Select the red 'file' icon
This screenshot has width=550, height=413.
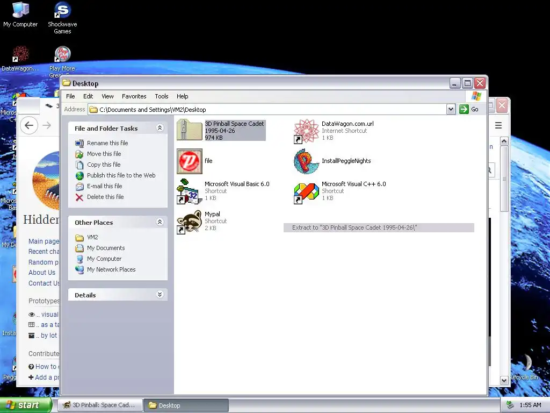coord(190,161)
